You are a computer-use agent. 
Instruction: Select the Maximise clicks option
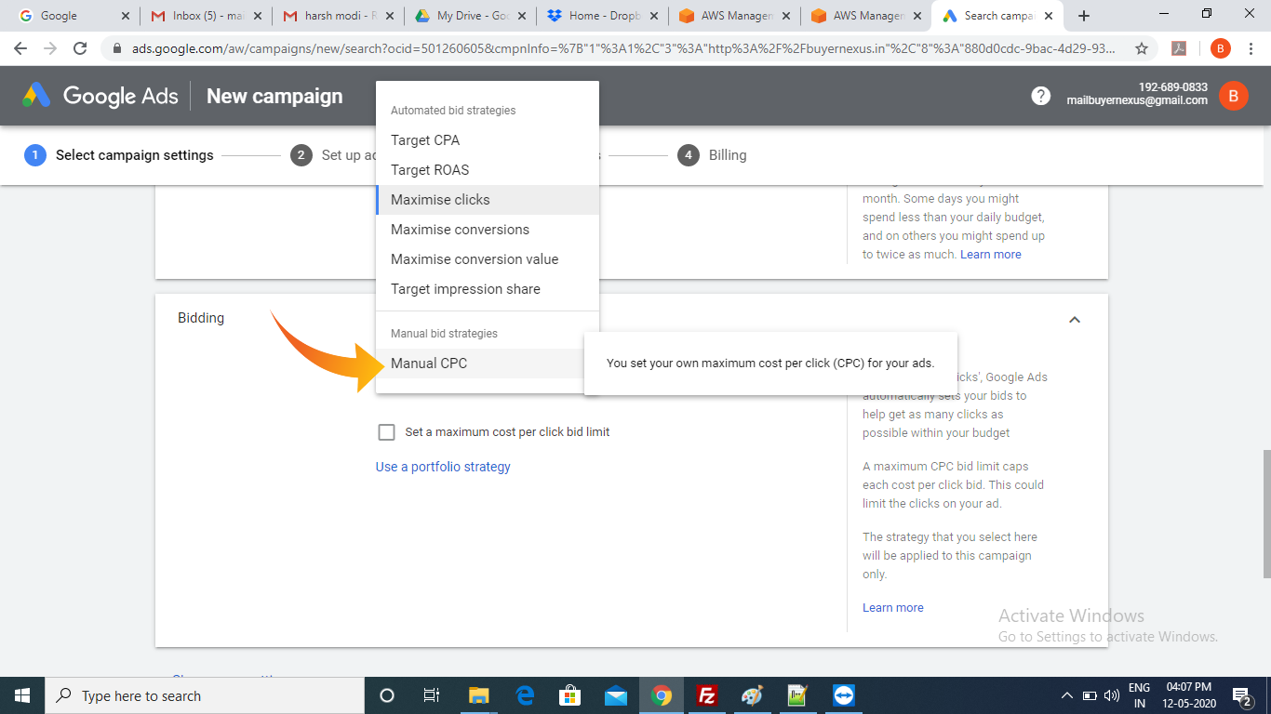(x=488, y=200)
